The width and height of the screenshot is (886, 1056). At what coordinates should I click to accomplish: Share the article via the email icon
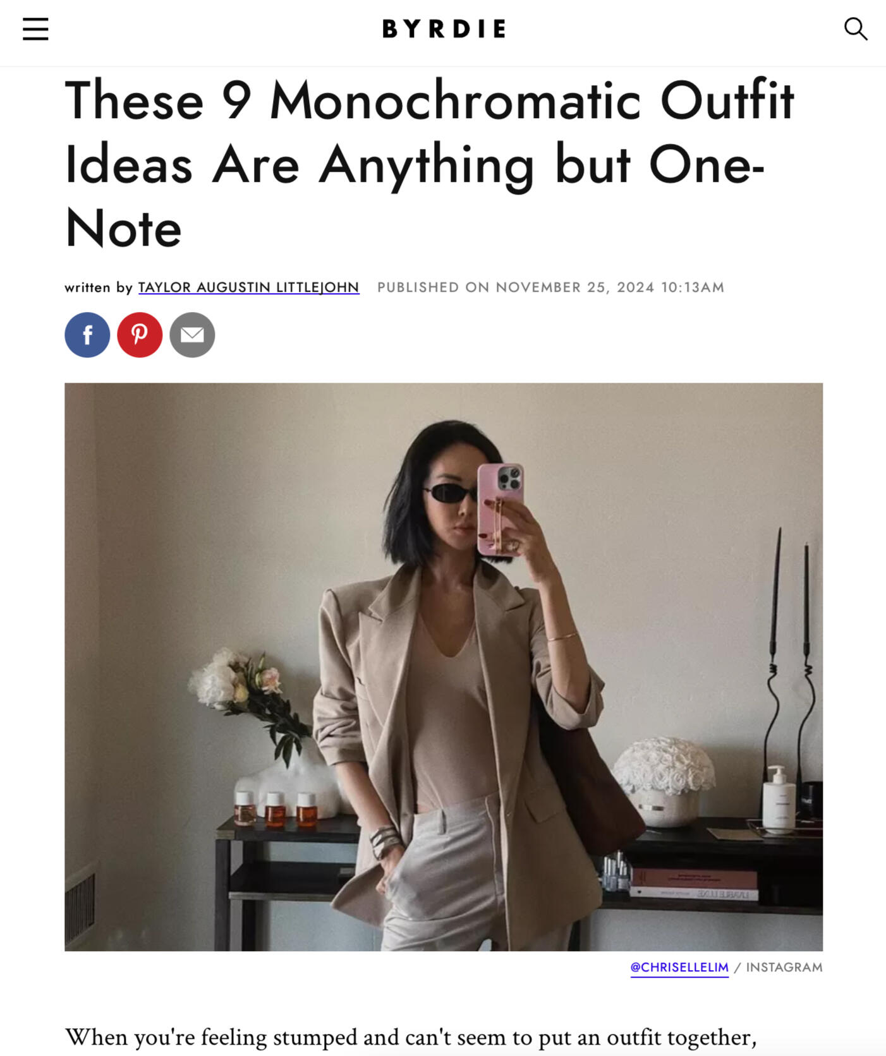click(x=192, y=335)
